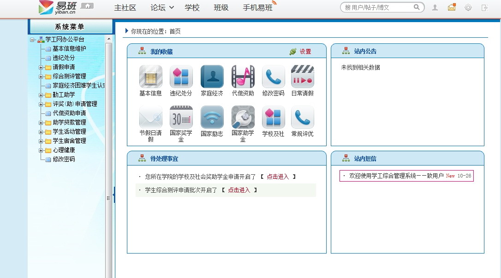Open the settings gear icon in top bar

point(468,7)
